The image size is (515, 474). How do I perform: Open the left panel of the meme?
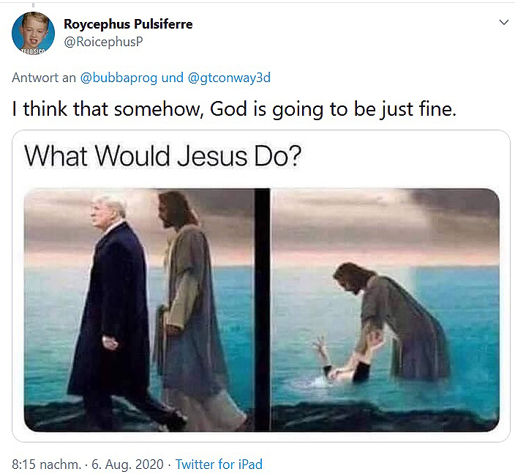pyautogui.click(x=139, y=308)
